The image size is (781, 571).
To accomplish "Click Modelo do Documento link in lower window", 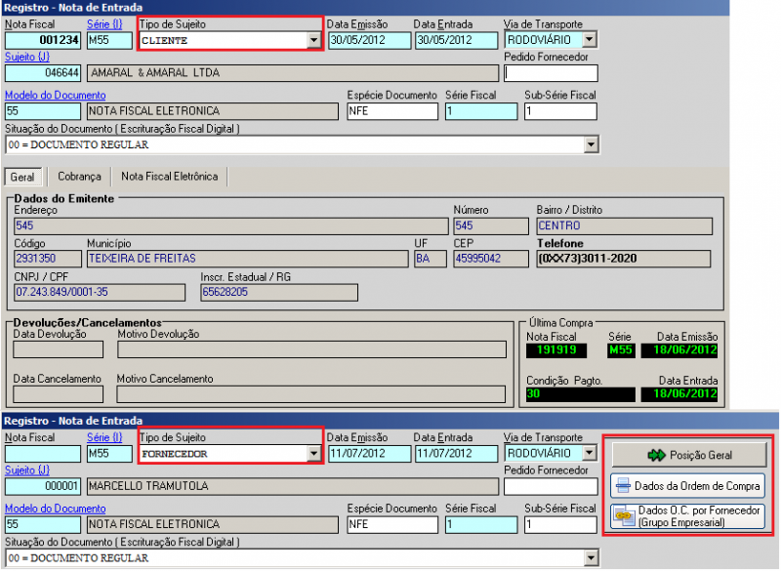I will (x=56, y=509).
